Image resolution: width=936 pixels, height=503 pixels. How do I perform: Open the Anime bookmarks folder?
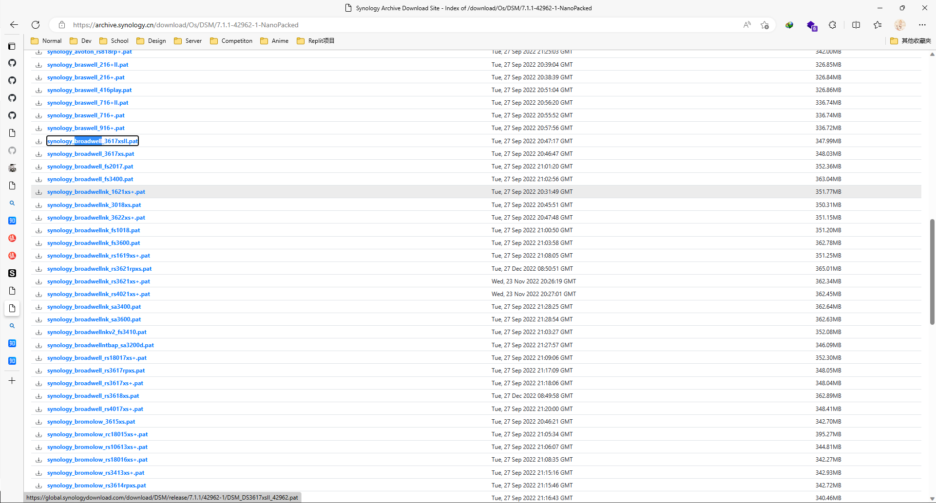click(x=274, y=41)
